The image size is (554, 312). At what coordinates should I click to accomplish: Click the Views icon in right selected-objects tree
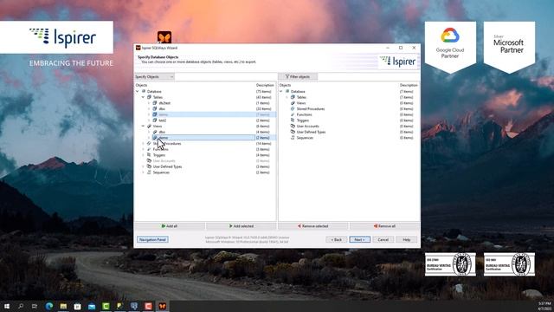click(x=293, y=103)
